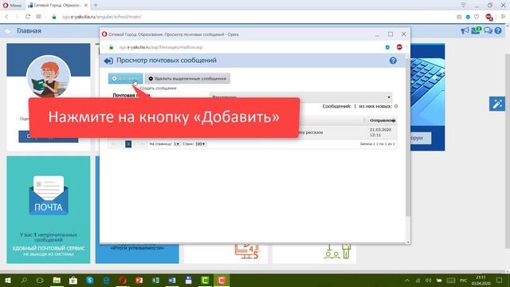Open tab menu icon in title bar
The width and height of the screenshot is (510, 287).
(464, 5)
